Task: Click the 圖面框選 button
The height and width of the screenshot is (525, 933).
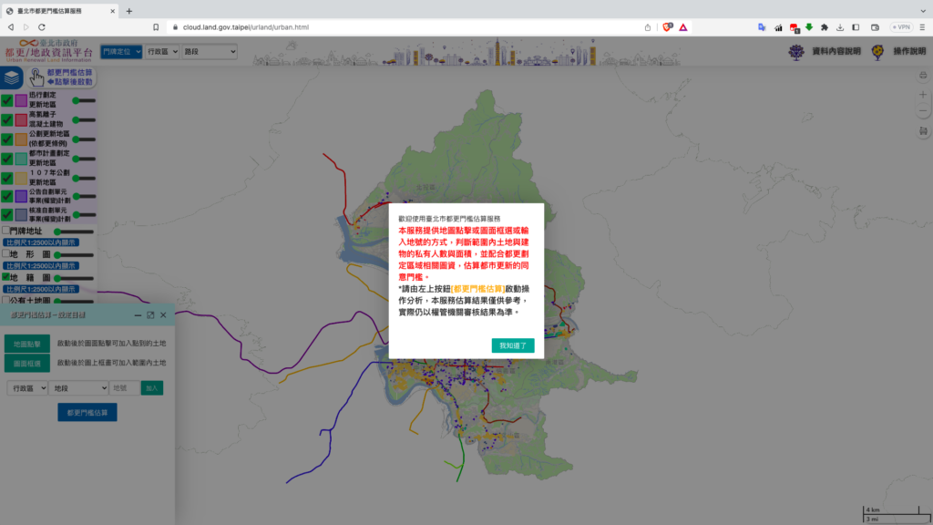Action: click(x=27, y=363)
